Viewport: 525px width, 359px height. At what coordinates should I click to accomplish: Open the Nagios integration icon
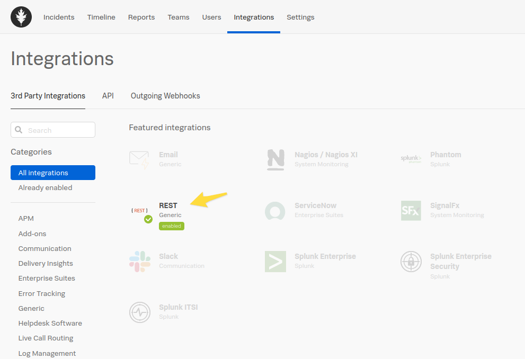pos(275,159)
